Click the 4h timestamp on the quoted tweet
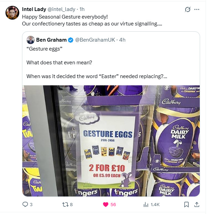The image size is (208, 214). 122,40
